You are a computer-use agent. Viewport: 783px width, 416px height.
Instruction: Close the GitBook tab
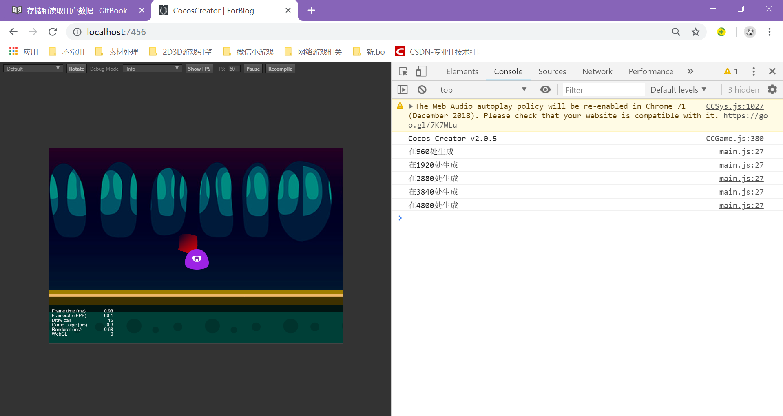tap(142, 11)
